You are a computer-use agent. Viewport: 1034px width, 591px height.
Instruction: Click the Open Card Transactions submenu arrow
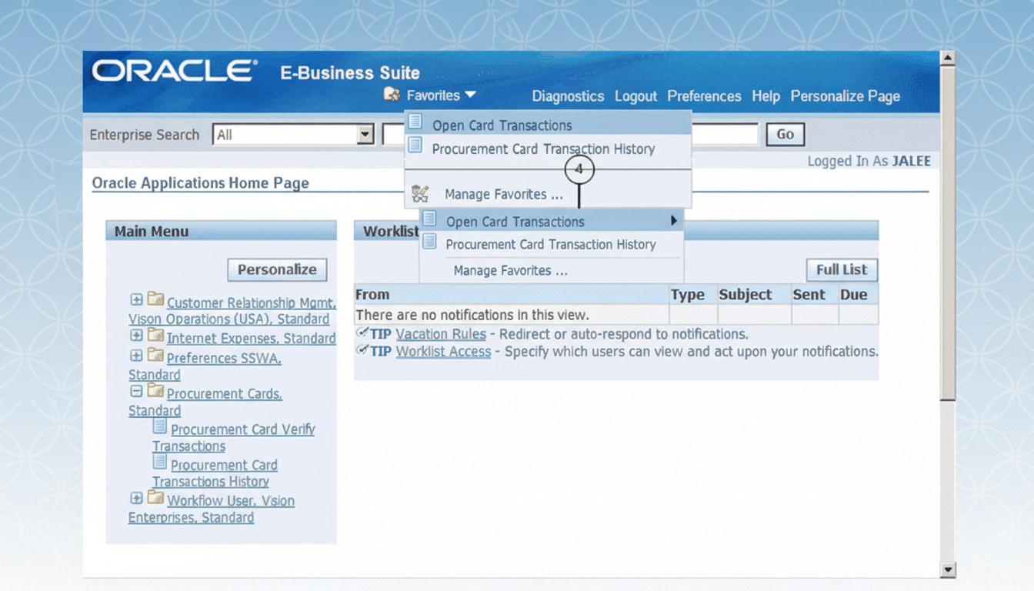click(674, 221)
